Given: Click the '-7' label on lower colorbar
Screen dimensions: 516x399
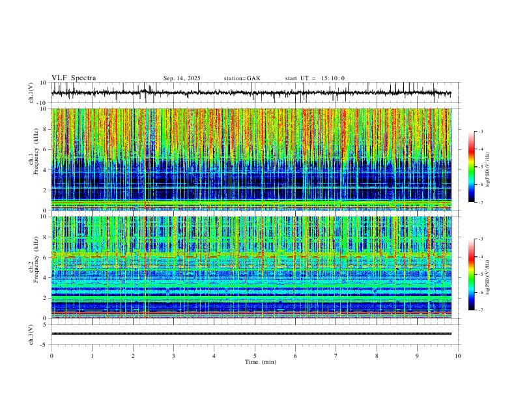Looking at the screenshot, I should tap(480, 310).
